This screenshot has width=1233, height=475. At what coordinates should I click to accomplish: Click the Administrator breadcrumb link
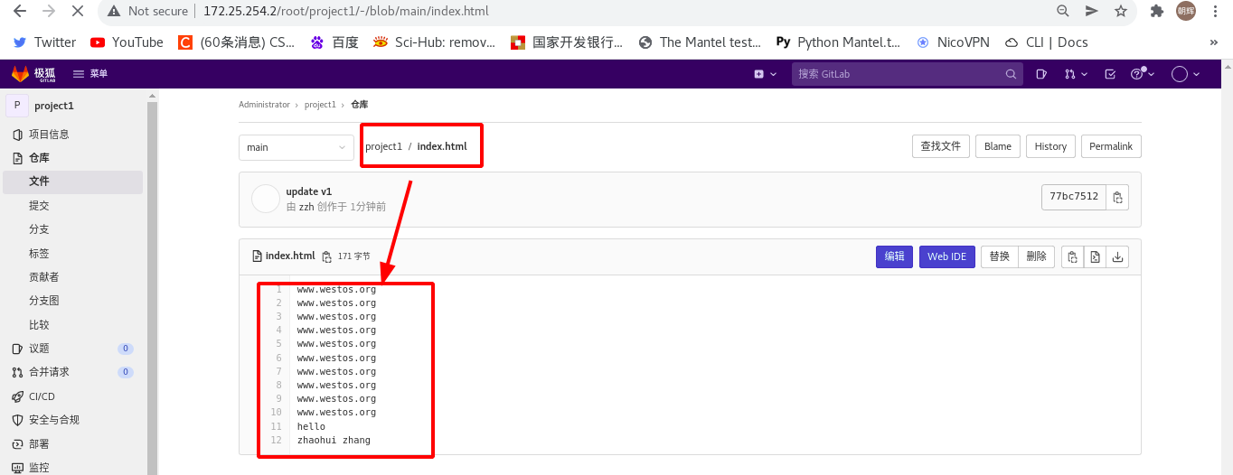[264, 105]
